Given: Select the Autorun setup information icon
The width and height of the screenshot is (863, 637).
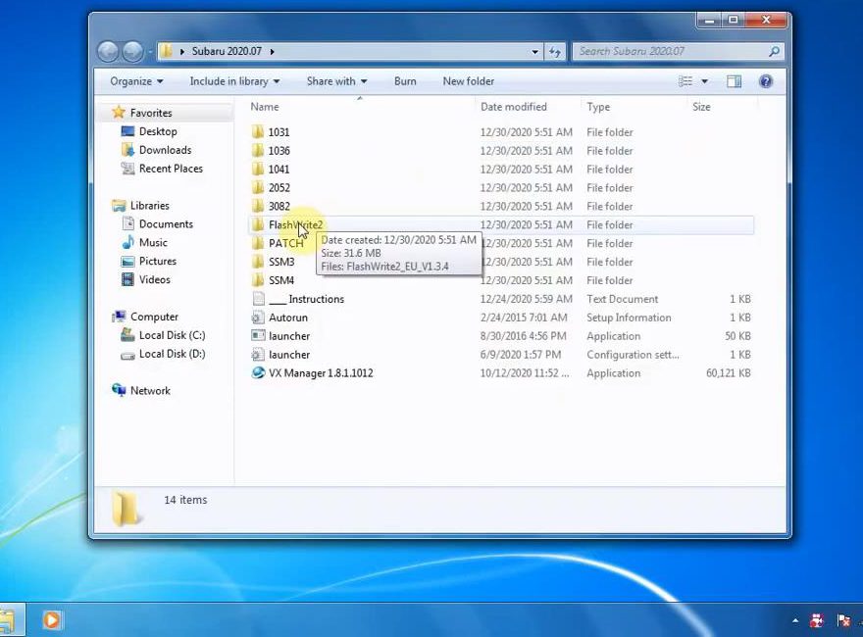Looking at the screenshot, I should 258,318.
